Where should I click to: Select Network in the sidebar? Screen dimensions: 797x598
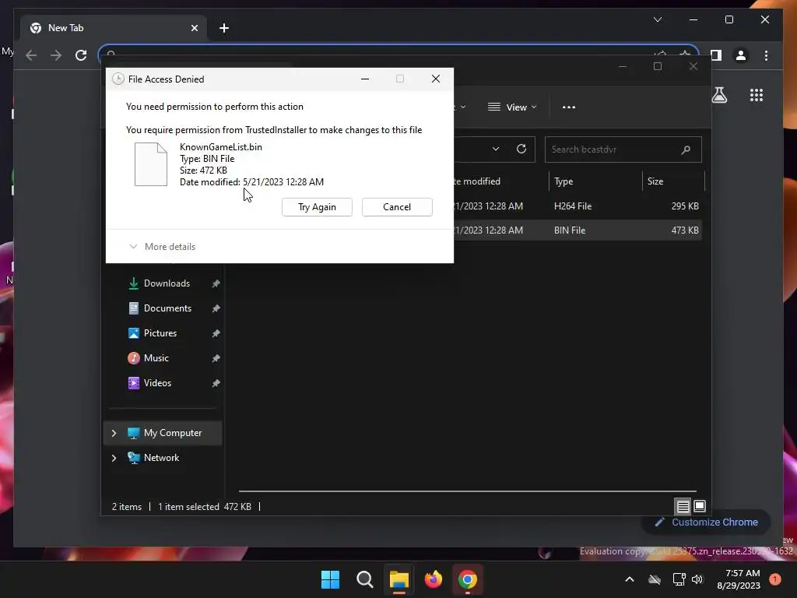point(161,458)
